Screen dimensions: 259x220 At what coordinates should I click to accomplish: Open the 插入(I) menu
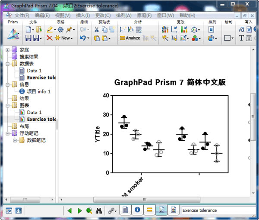pos(82,15)
